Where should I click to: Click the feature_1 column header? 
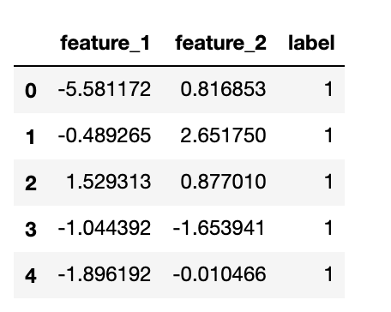[105, 43]
